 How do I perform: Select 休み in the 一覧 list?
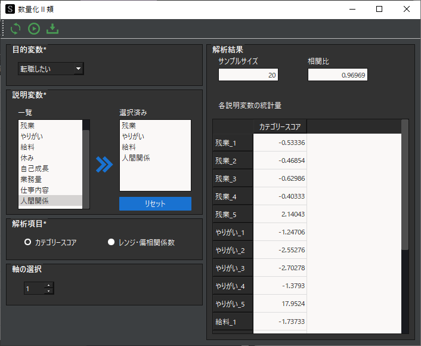(50, 157)
